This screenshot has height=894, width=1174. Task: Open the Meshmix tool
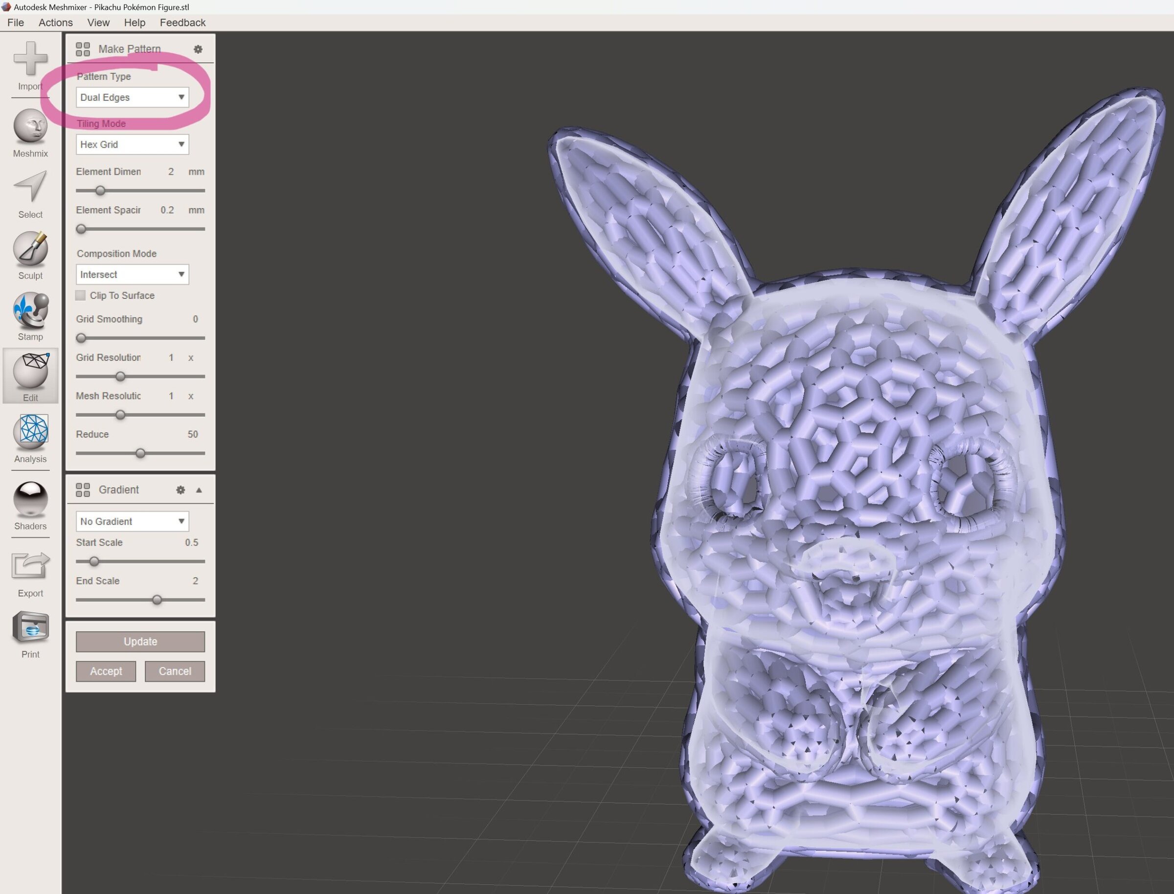30,127
